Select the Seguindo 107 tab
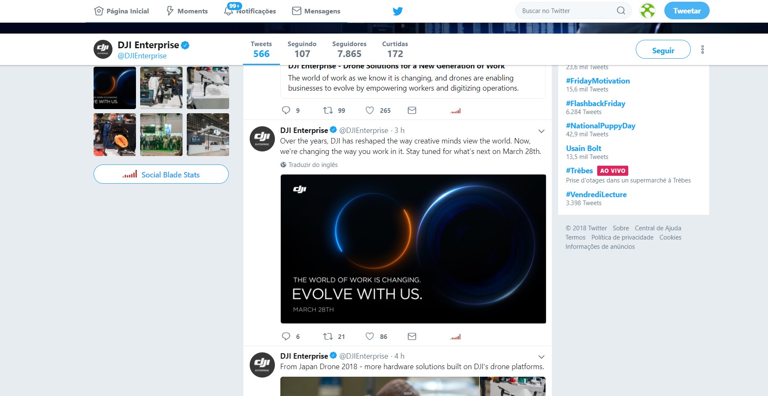The width and height of the screenshot is (768, 396). click(x=302, y=49)
